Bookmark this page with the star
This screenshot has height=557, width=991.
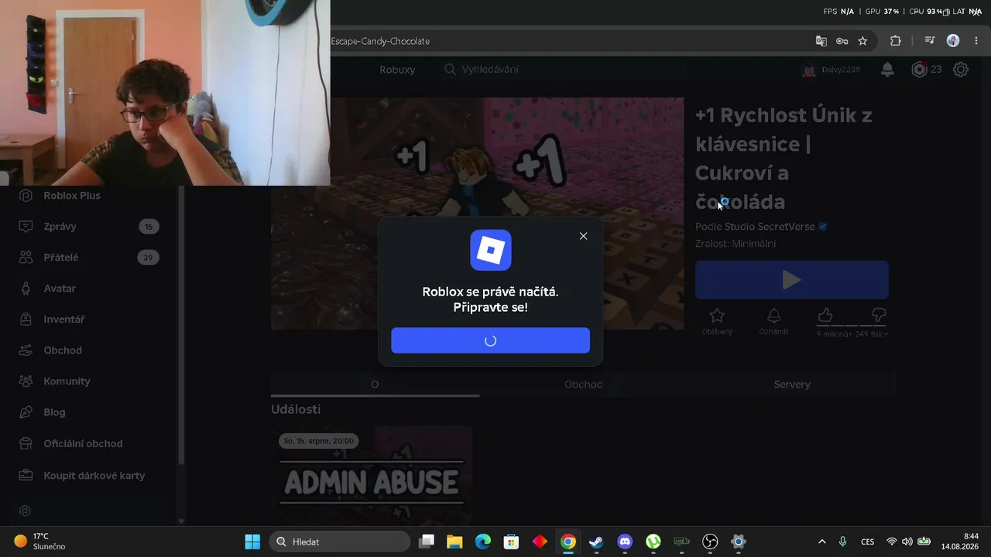pyautogui.click(x=862, y=41)
